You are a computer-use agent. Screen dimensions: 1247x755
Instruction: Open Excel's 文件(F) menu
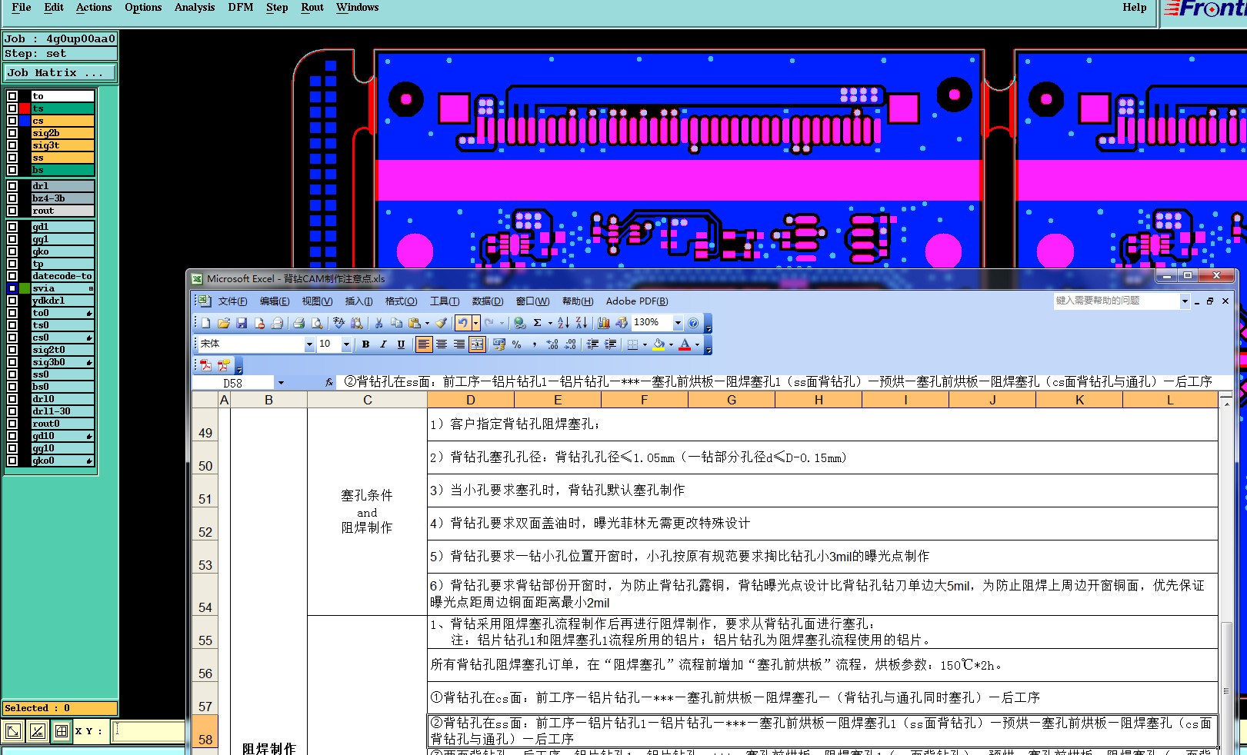[232, 301]
